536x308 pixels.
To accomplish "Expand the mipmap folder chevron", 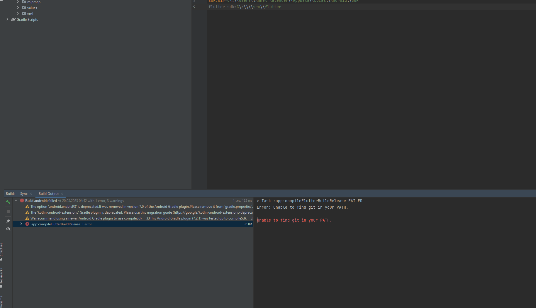I will pos(18,2).
